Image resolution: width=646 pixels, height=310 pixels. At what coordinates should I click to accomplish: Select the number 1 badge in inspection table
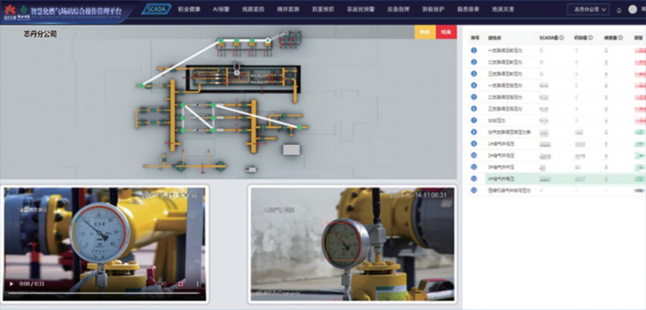tap(473, 50)
